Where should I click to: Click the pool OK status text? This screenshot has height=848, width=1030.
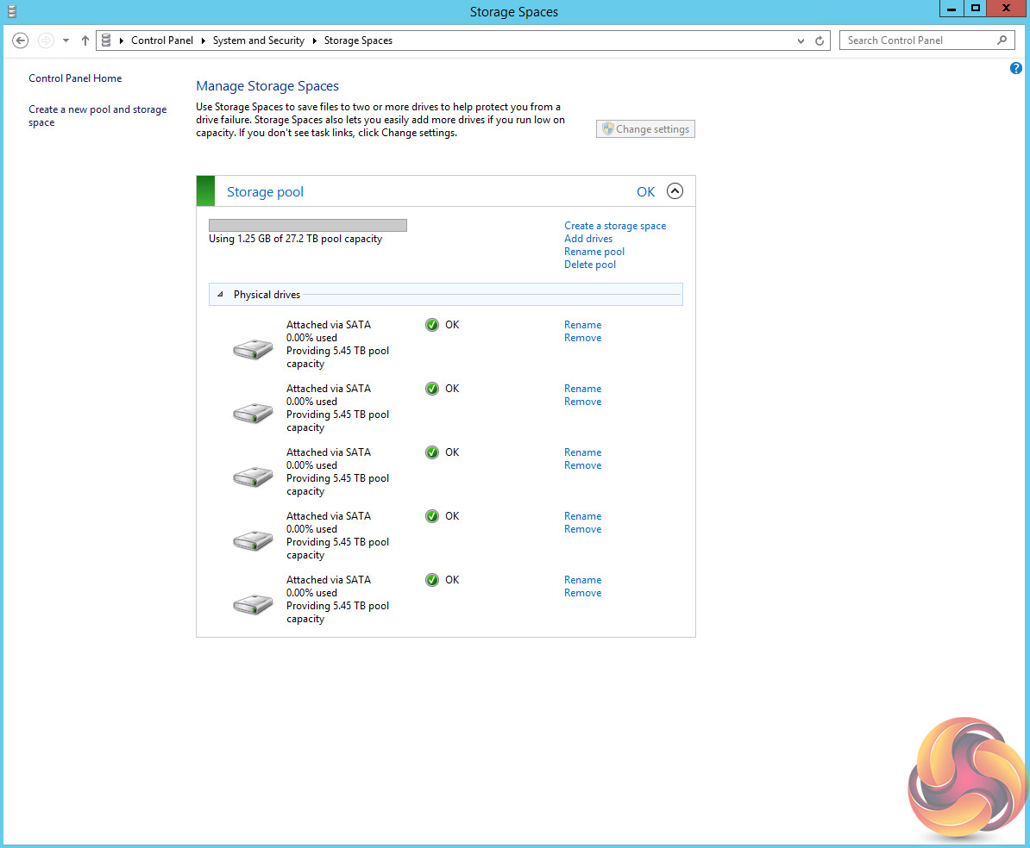click(646, 191)
